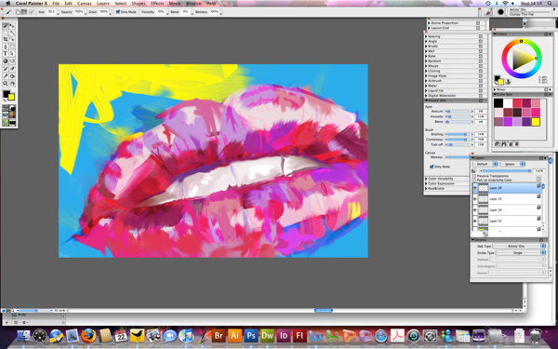Hide Layer 23 with its eye icon
The height and width of the screenshot is (349, 558).
pos(475,221)
